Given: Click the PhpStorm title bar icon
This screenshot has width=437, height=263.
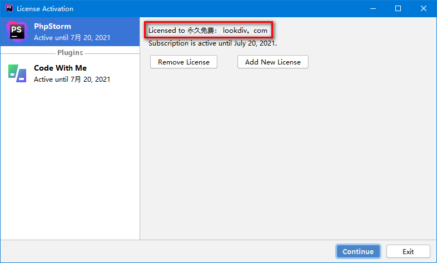Looking at the screenshot, I should click(9, 8).
